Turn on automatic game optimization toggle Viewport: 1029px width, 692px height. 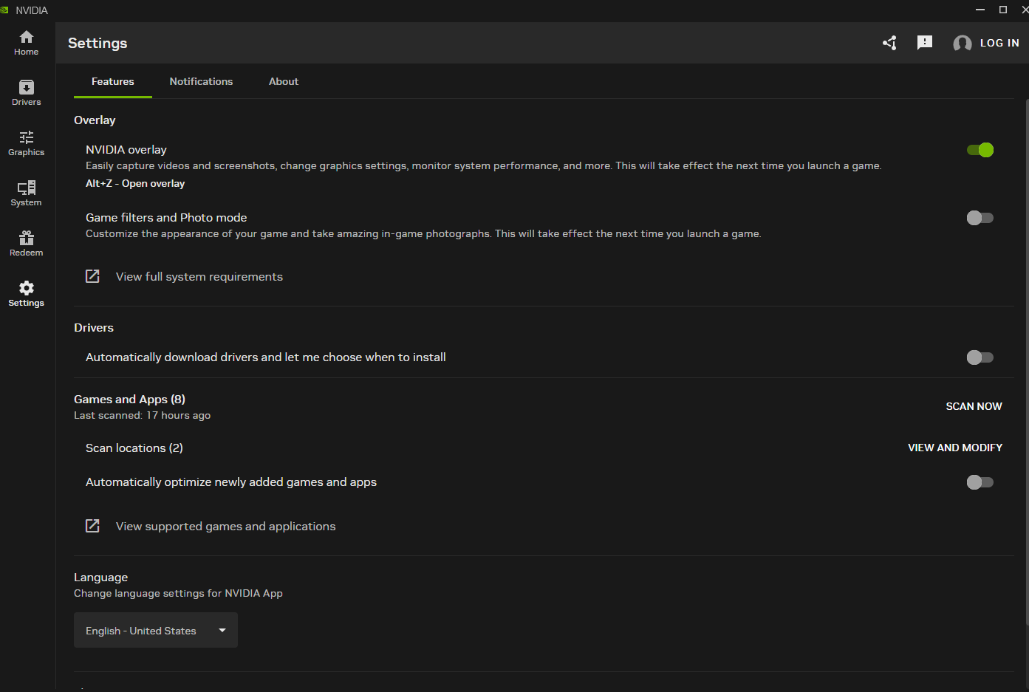(980, 482)
